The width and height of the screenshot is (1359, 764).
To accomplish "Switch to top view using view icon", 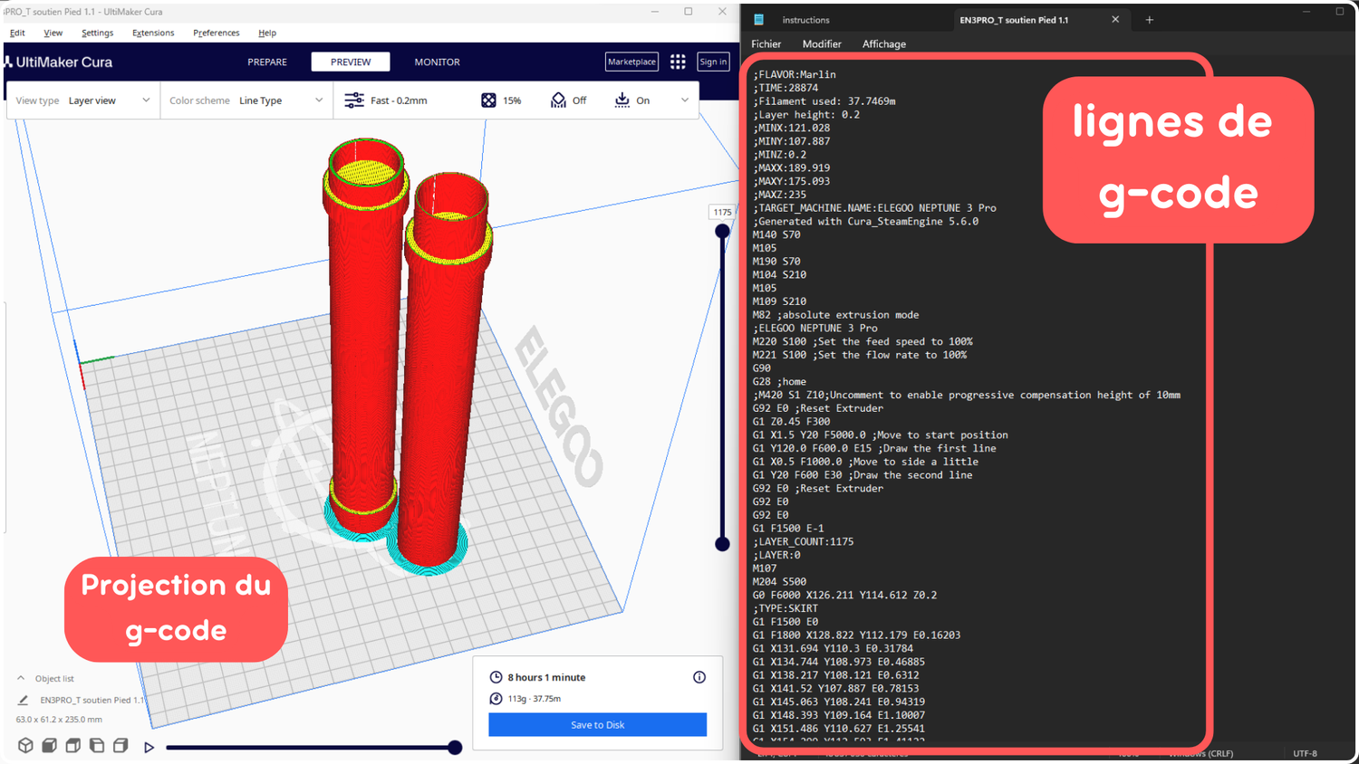I will (72, 745).
